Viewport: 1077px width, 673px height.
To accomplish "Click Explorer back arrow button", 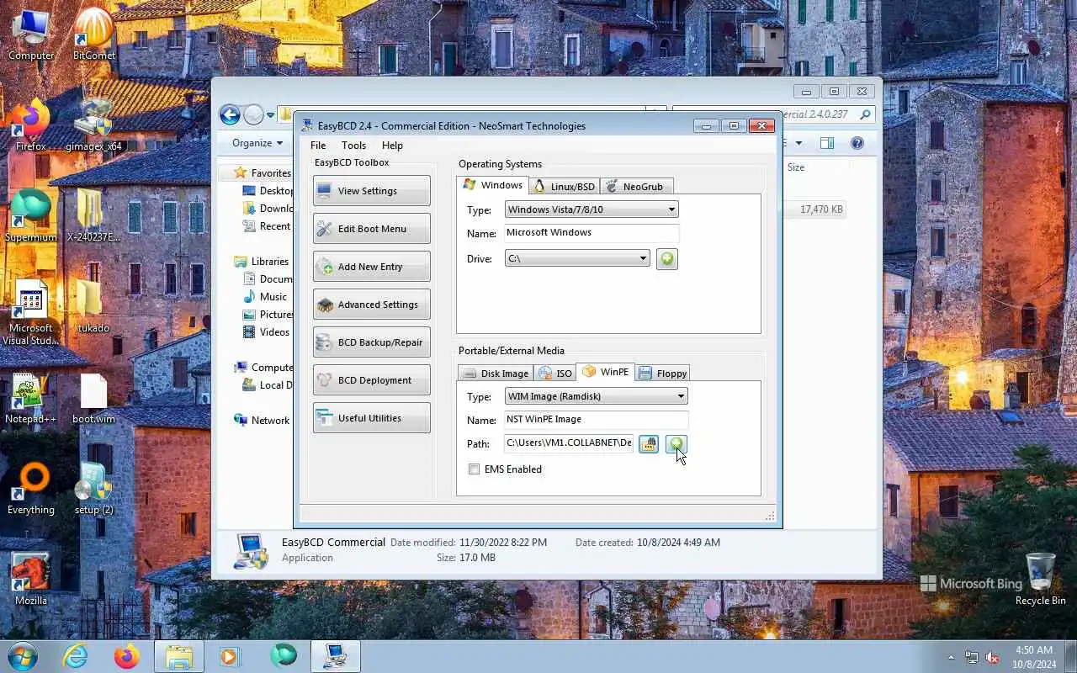I will click(230, 114).
